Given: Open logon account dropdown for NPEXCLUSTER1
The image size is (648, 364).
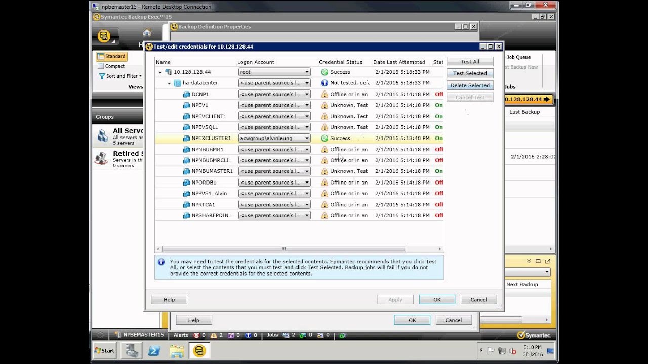Looking at the screenshot, I should [x=307, y=139].
